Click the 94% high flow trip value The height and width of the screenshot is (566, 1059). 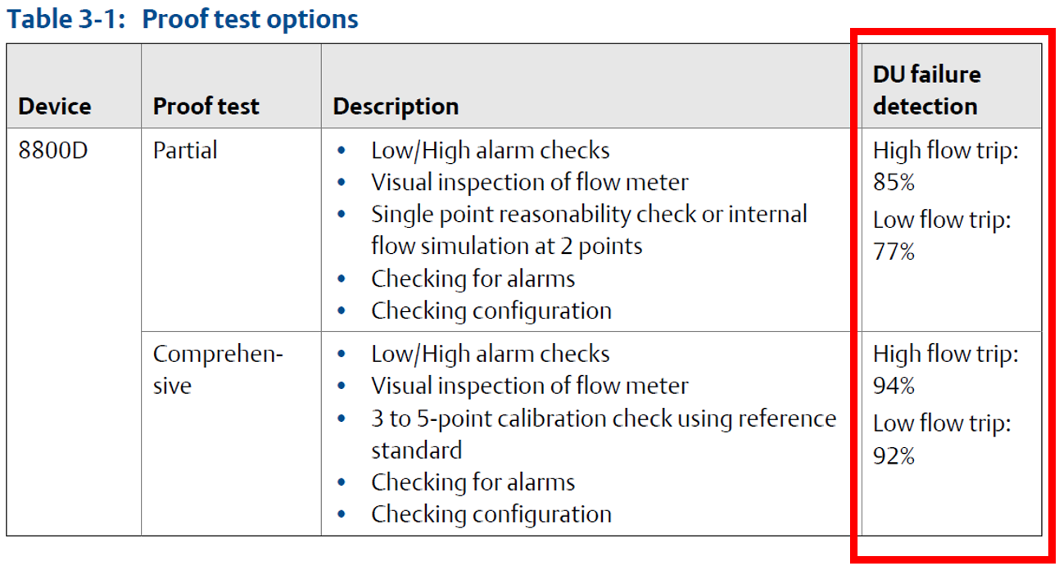pos(894,385)
